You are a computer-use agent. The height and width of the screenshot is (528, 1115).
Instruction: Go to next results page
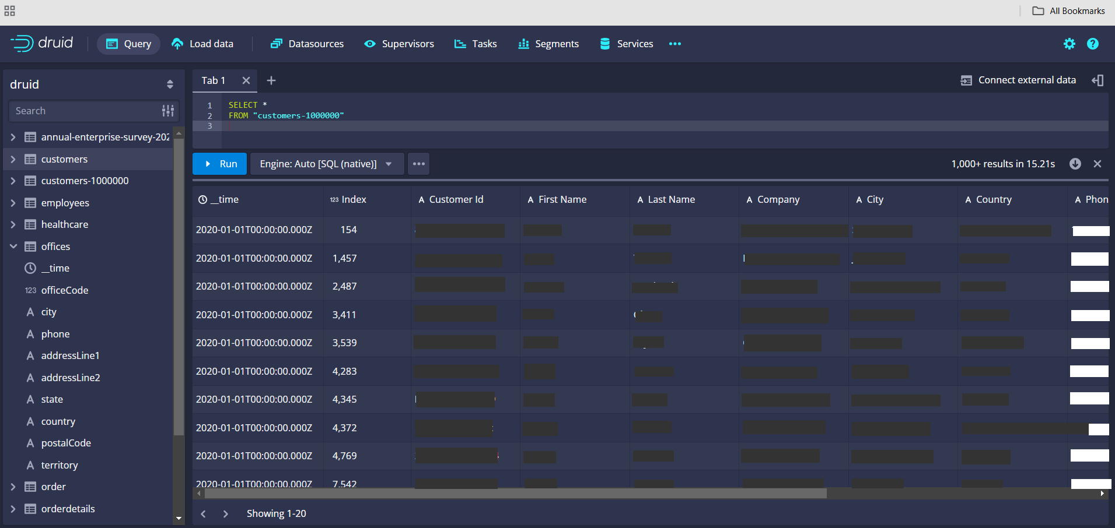coord(226,513)
